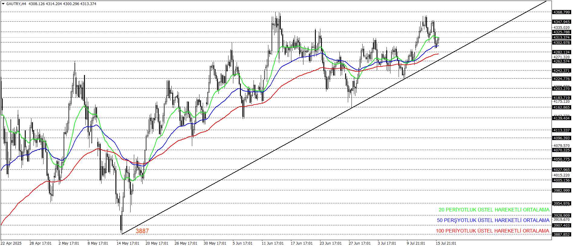The height and width of the screenshot is (247, 573).
Task: Click the 4282.124 price level label
Action: pos(562,52)
